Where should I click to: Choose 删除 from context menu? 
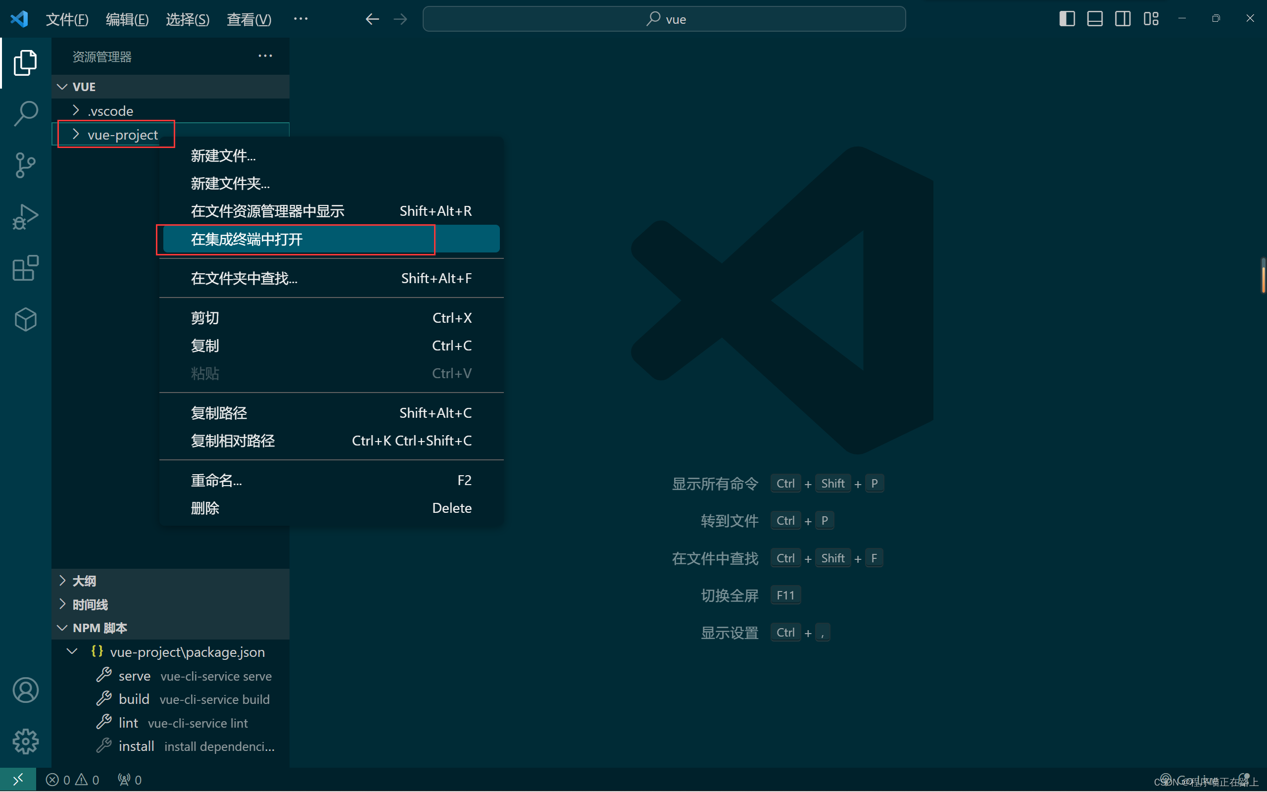pyautogui.click(x=332, y=508)
